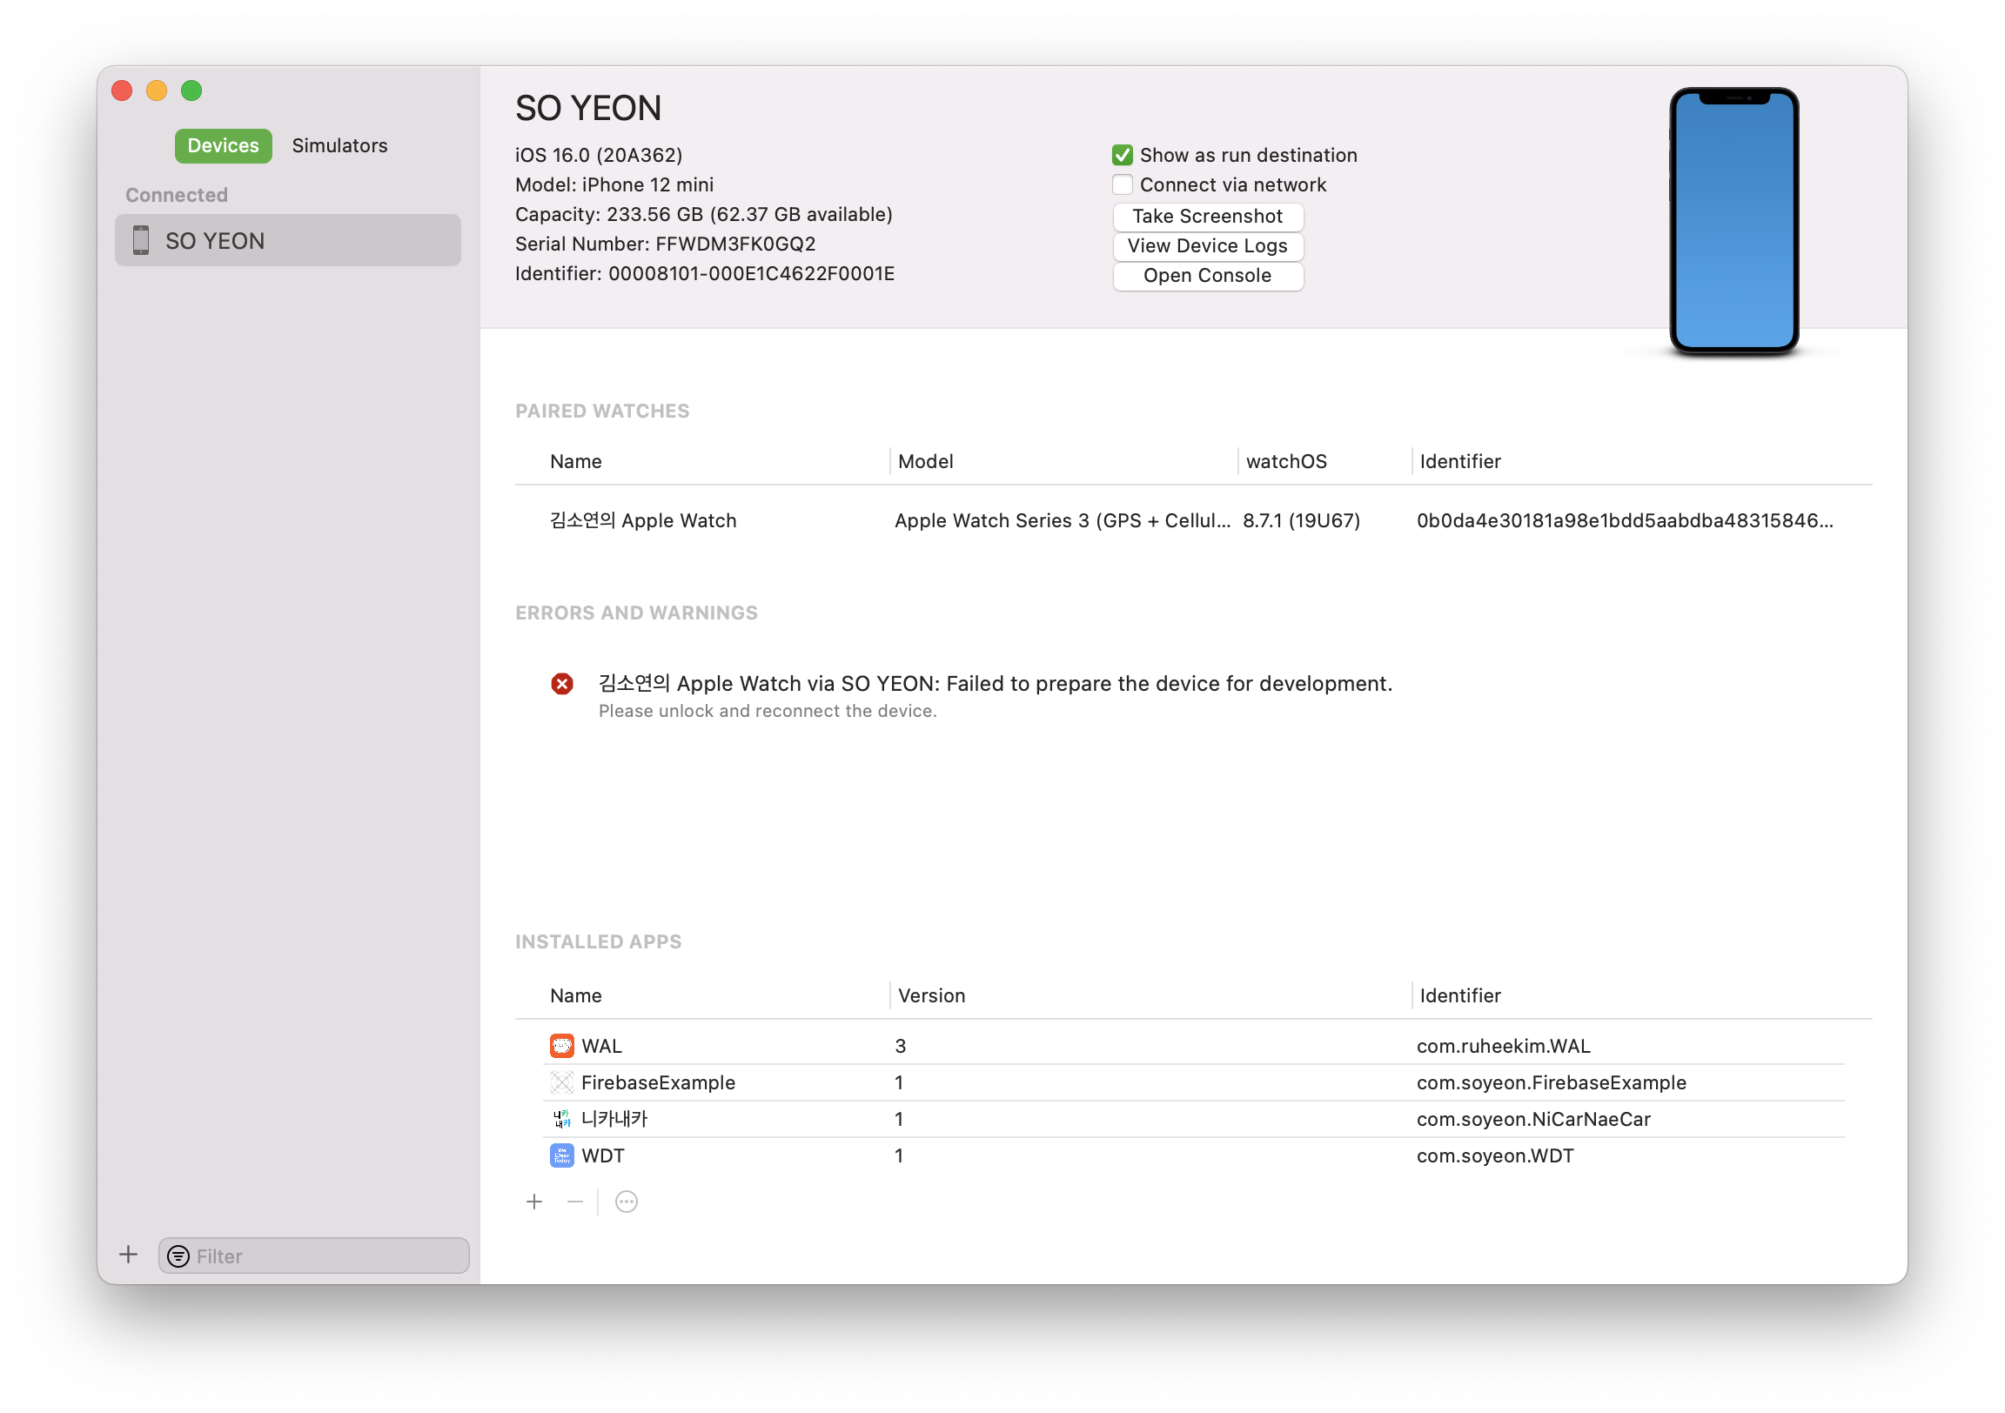Click the filter icon in sidebar search
The image size is (2005, 1413).
178,1256
